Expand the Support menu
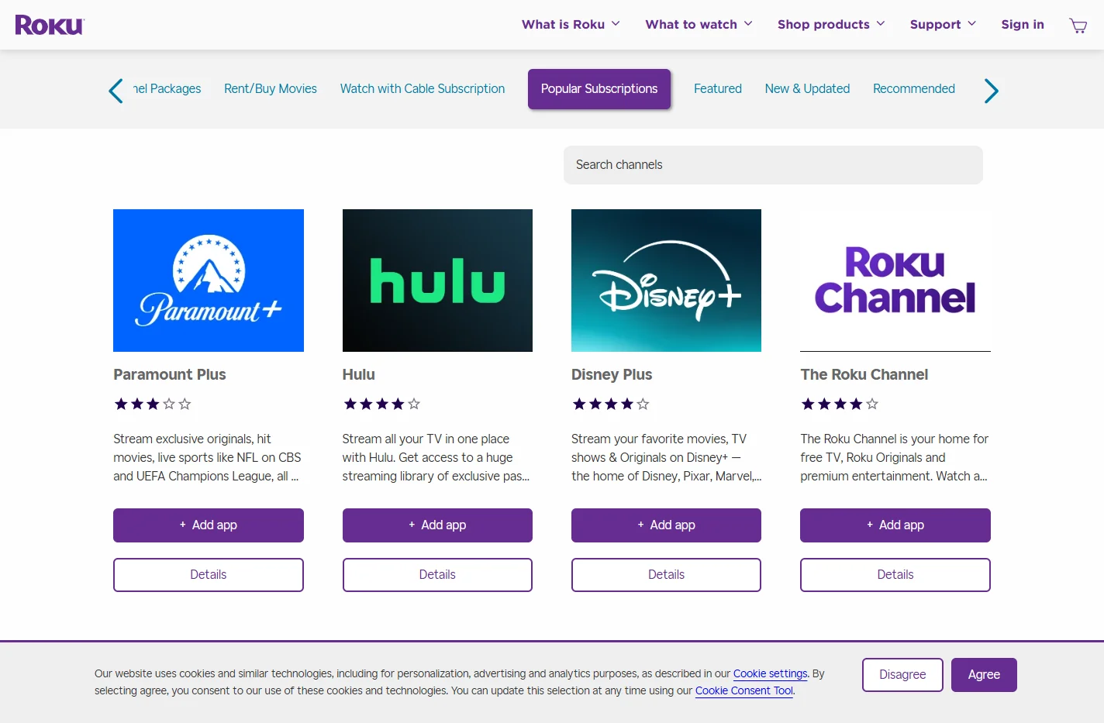 point(943,24)
